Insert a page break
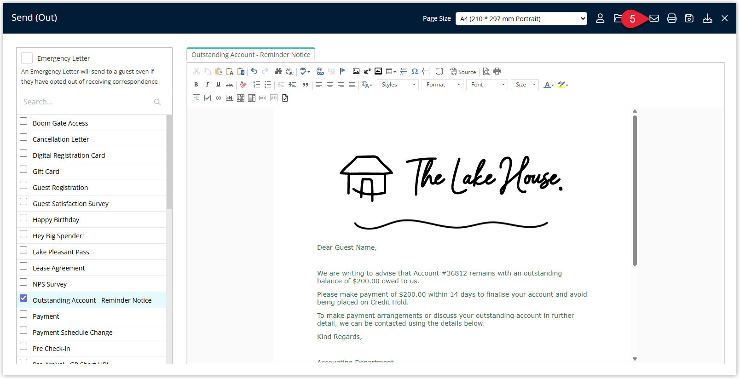 [426, 71]
